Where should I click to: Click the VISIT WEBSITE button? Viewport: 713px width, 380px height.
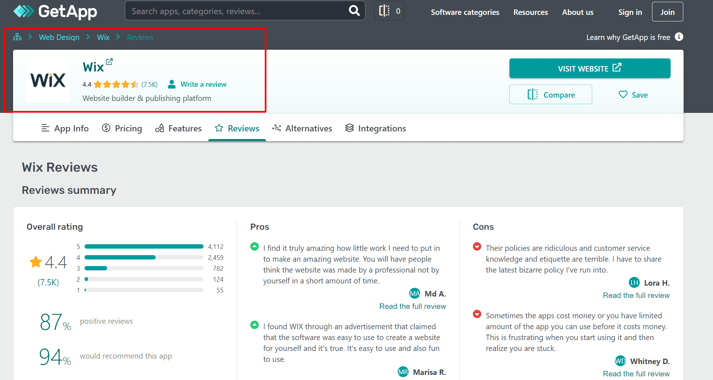coord(590,68)
